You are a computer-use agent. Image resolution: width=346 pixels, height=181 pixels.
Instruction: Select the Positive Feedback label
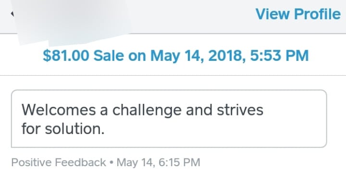pyautogui.click(x=59, y=162)
